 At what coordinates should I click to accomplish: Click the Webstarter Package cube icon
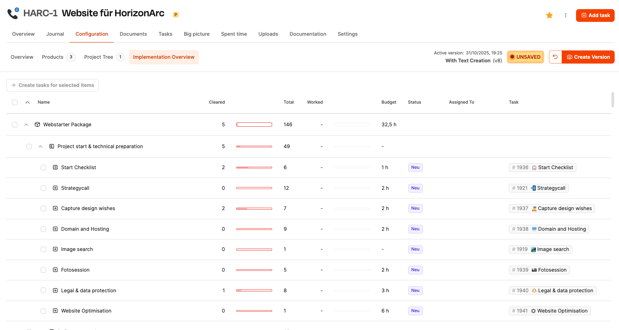pyautogui.click(x=37, y=125)
